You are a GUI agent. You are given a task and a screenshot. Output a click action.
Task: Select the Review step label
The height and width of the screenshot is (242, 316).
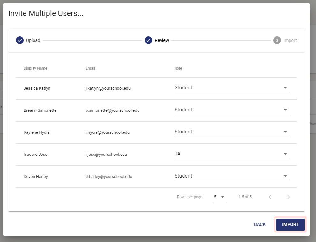[162, 40]
